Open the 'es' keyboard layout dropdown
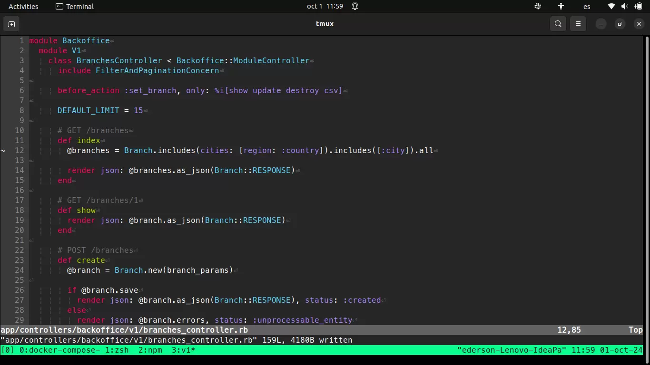This screenshot has height=365, width=650. tap(587, 7)
